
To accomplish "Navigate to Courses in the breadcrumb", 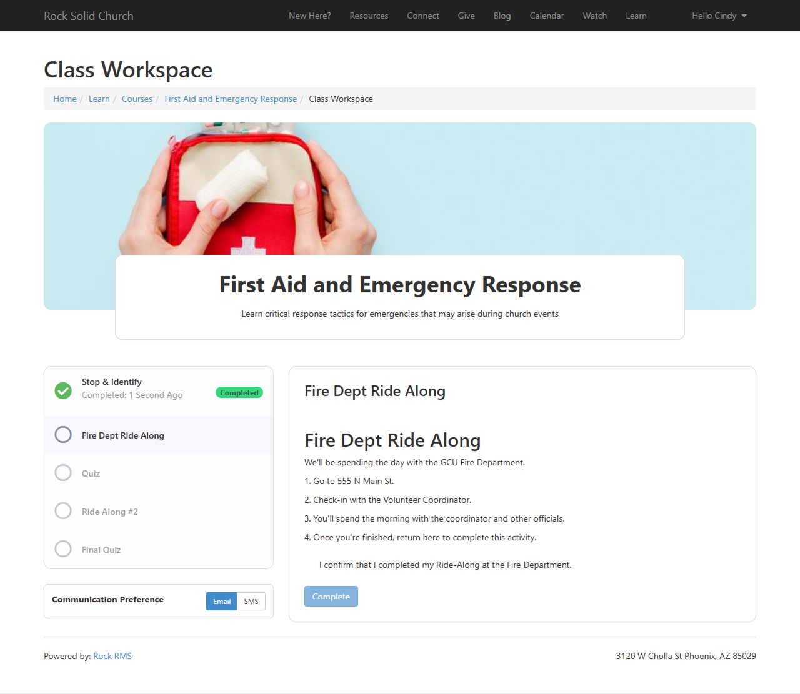I will point(137,99).
